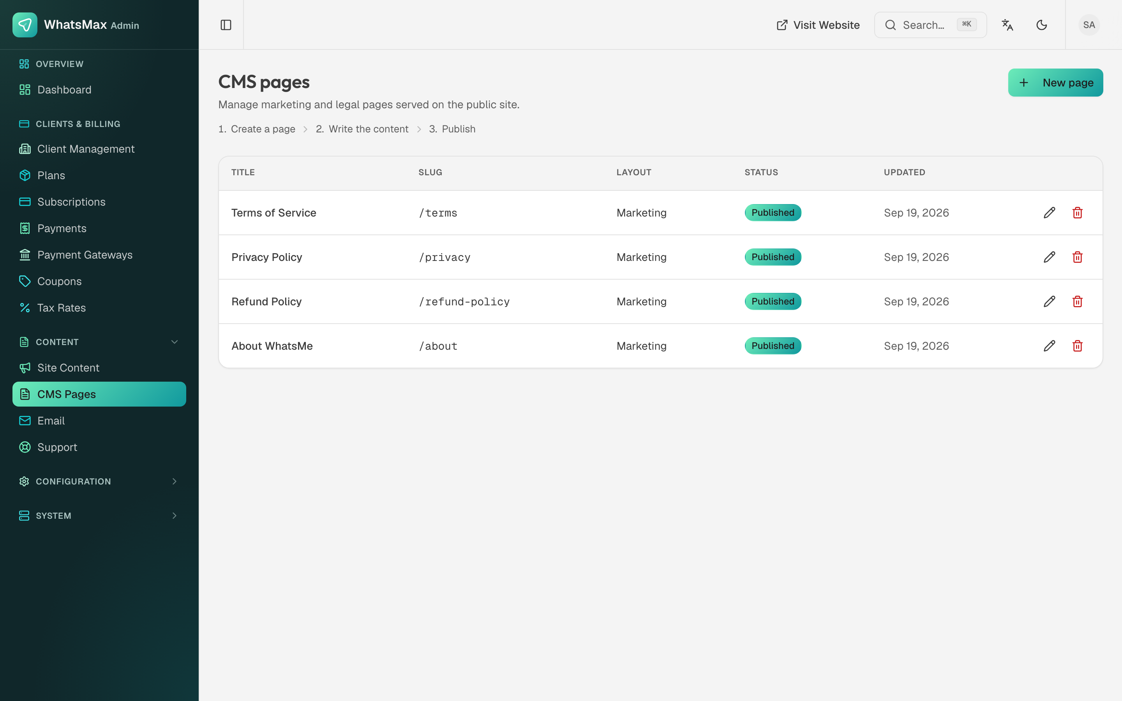The height and width of the screenshot is (701, 1122).
Task: Open Client Management in sidebar
Action: pyautogui.click(x=99, y=149)
